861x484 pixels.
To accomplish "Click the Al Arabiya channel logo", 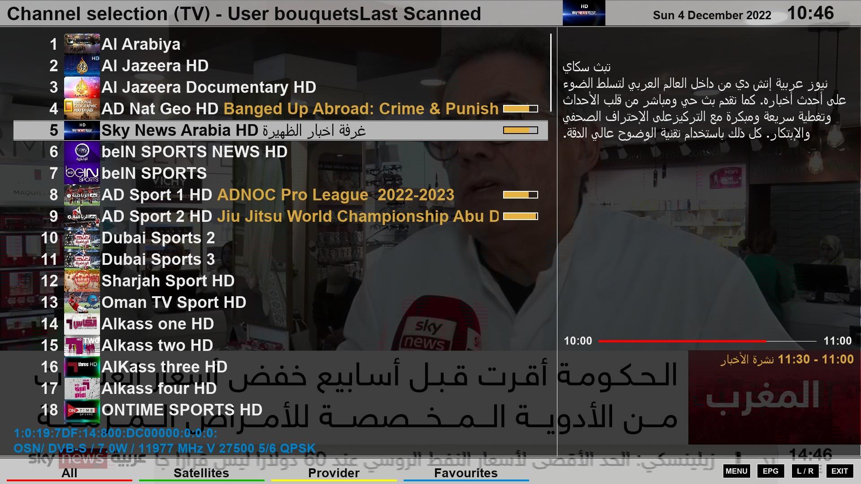I will pos(82,44).
